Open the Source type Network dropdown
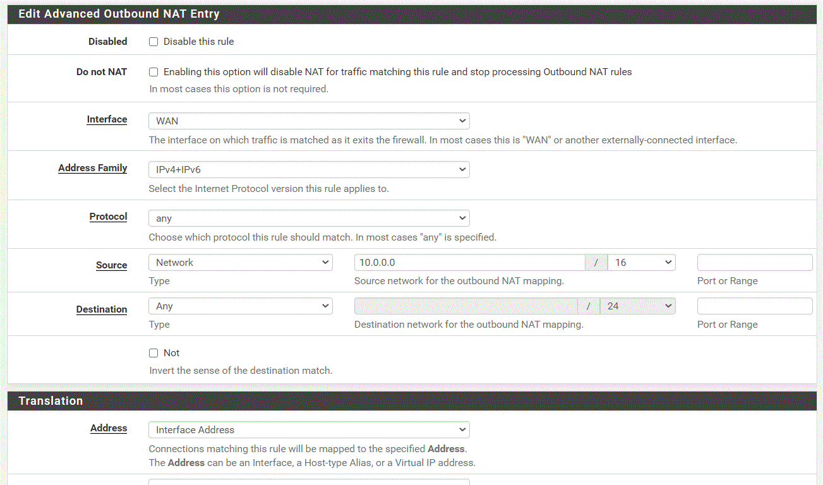Image resolution: width=823 pixels, height=485 pixels. 240,262
